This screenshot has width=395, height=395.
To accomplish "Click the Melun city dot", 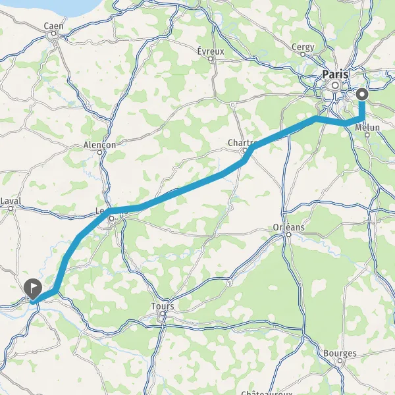I will 367,135.
